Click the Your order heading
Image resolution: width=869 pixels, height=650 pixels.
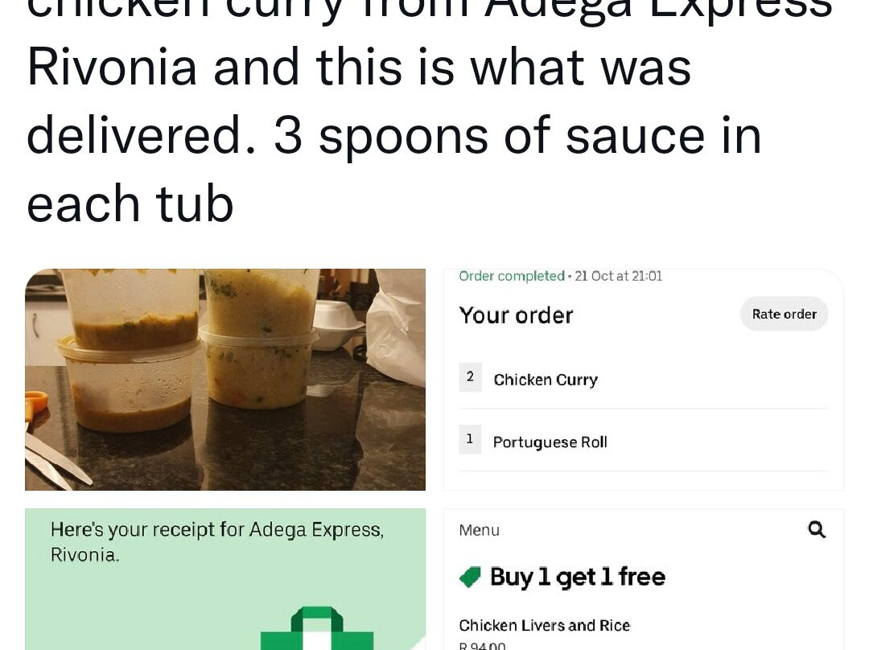click(516, 315)
